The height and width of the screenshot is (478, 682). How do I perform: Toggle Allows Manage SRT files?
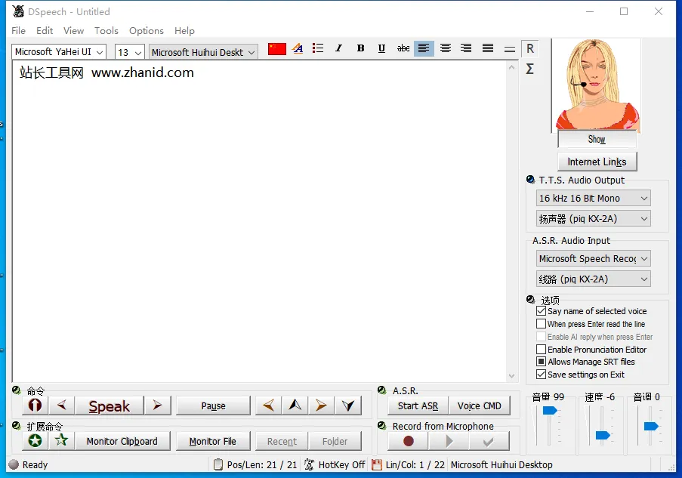click(x=541, y=362)
